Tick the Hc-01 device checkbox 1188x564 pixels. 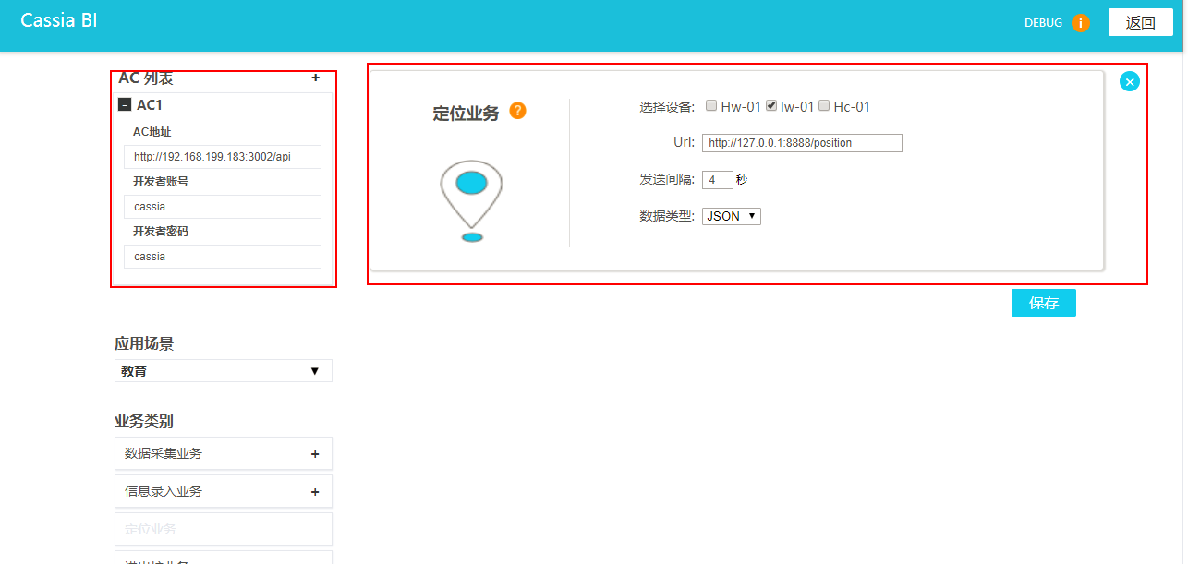(824, 106)
